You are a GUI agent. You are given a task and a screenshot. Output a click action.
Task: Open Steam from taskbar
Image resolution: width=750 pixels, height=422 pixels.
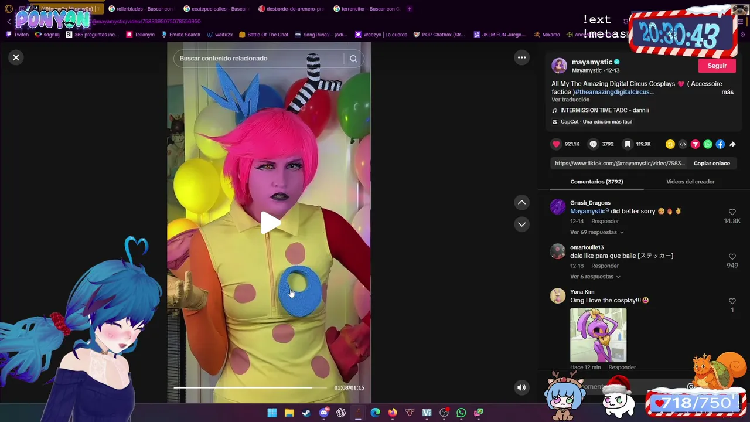(x=306, y=413)
